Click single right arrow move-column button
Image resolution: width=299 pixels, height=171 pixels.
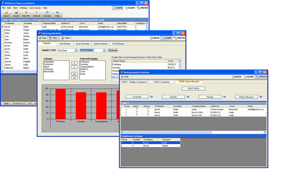(x=74, y=63)
